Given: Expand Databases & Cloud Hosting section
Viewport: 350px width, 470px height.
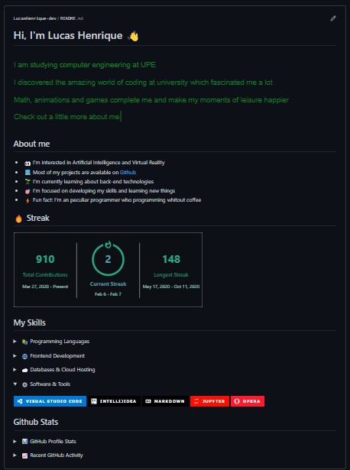Looking at the screenshot, I should pyautogui.click(x=54, y=370).
